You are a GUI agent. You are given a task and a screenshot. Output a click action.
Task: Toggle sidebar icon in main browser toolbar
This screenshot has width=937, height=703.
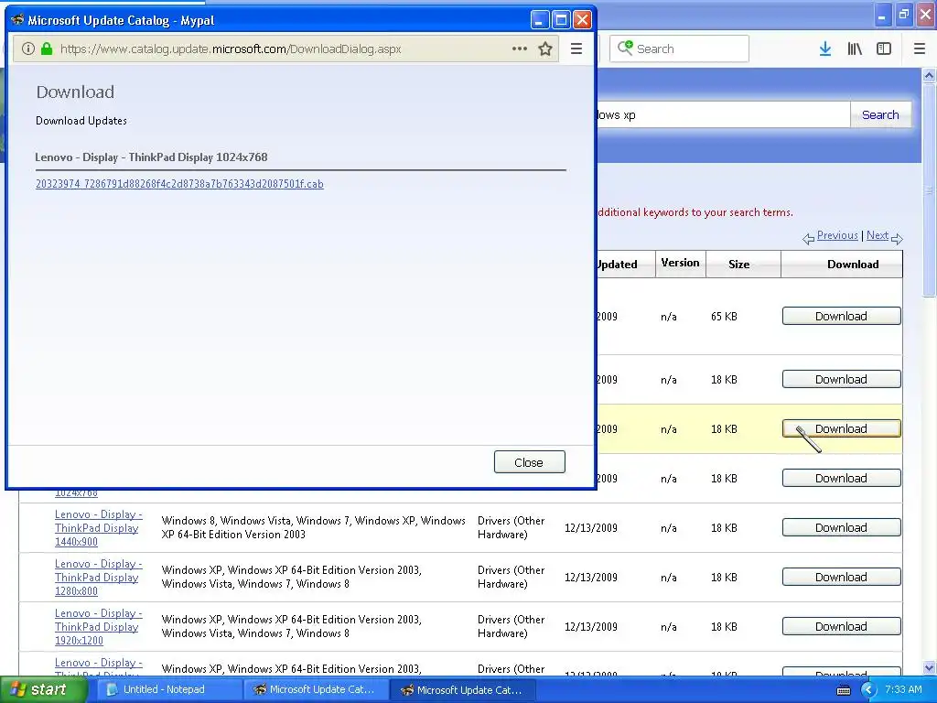tap(884, 49)
